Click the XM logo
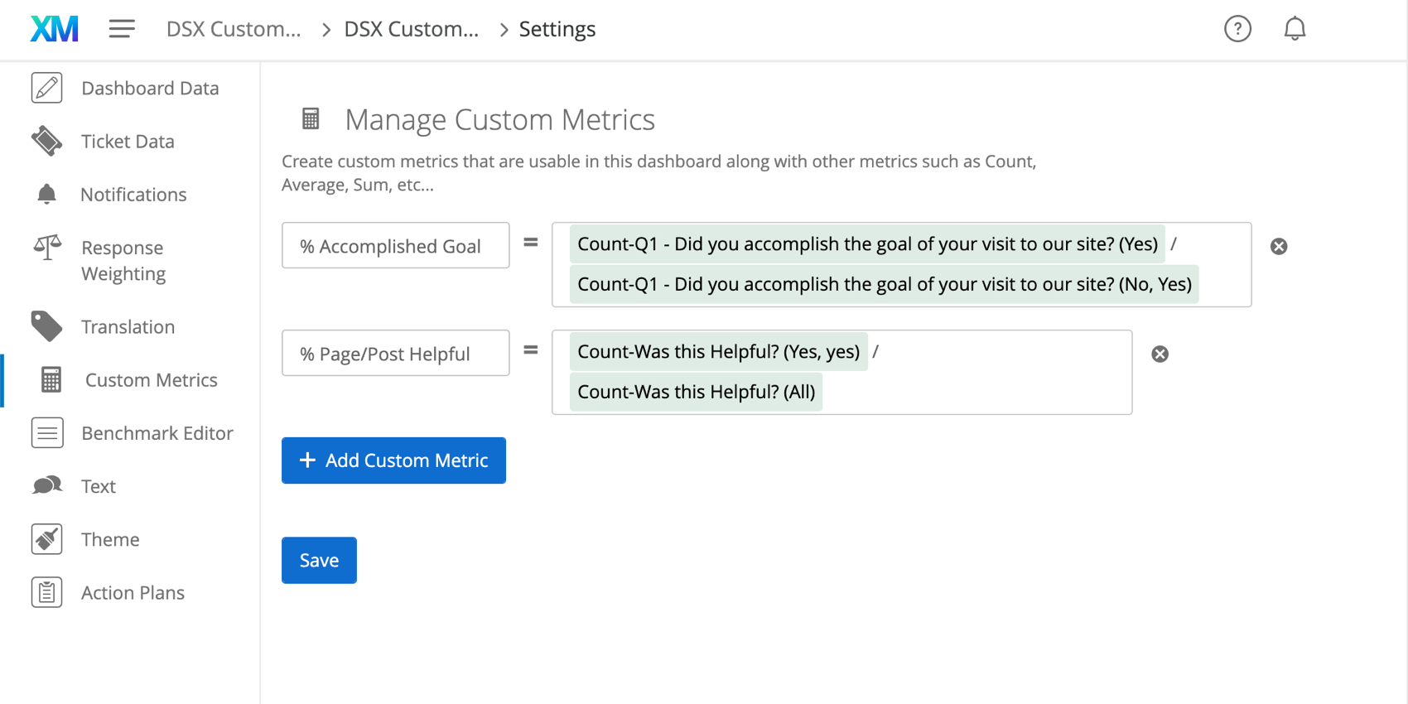The width and height of the screenshot is (1408, 704). pyautogui.click(x=55, y=29)
